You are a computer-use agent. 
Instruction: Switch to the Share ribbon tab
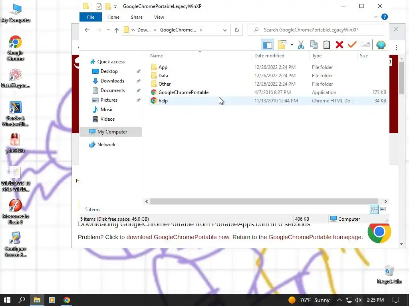[x=137, y=17]
